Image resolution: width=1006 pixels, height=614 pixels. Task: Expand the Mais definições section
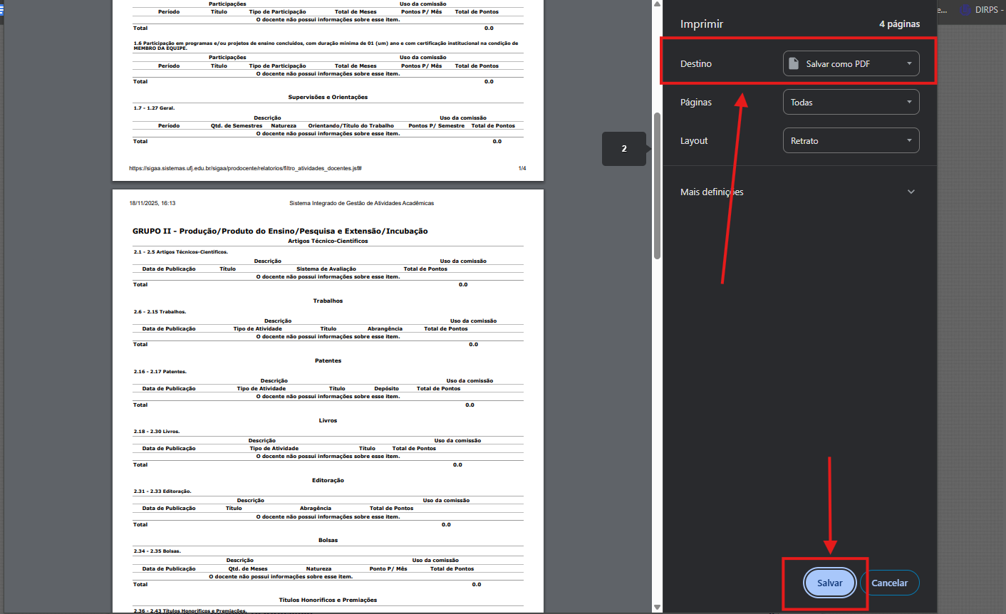pos(798,192)
